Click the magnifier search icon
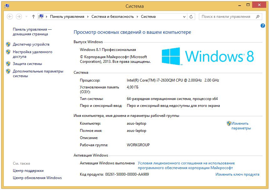 (x=258, y=17)
